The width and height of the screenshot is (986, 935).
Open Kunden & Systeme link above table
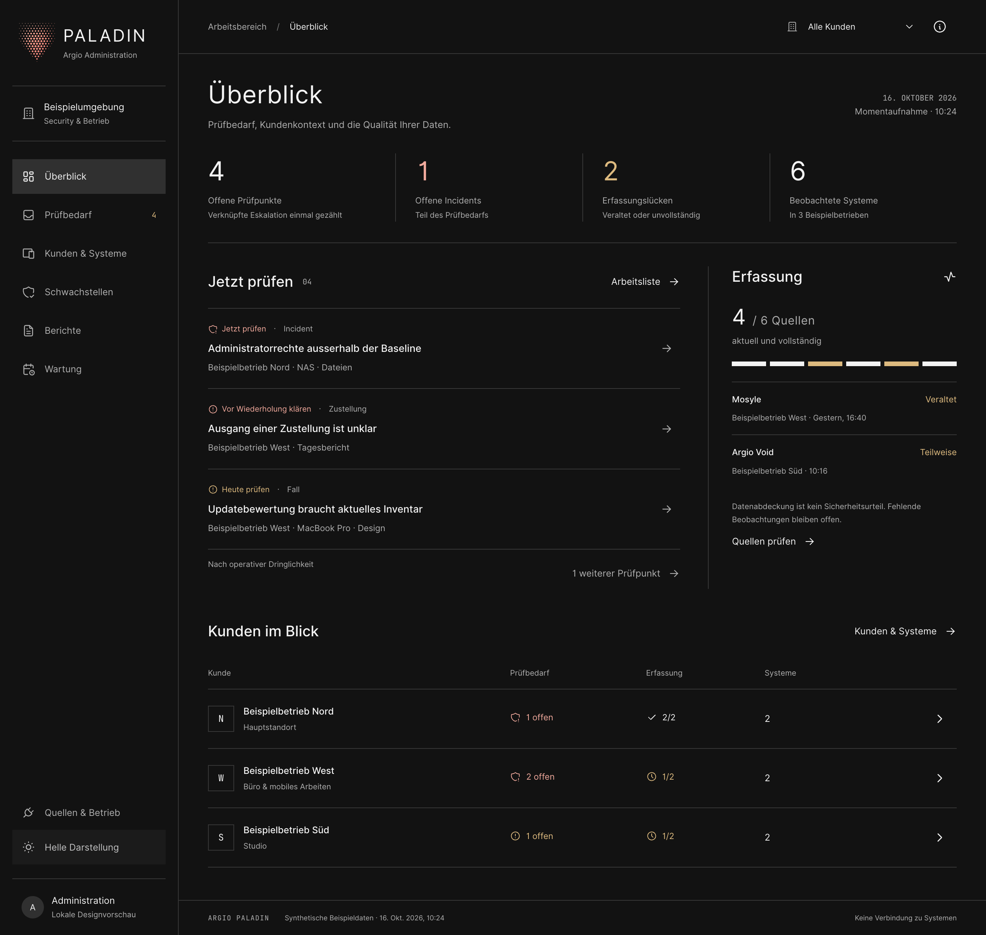pos(905,631)
